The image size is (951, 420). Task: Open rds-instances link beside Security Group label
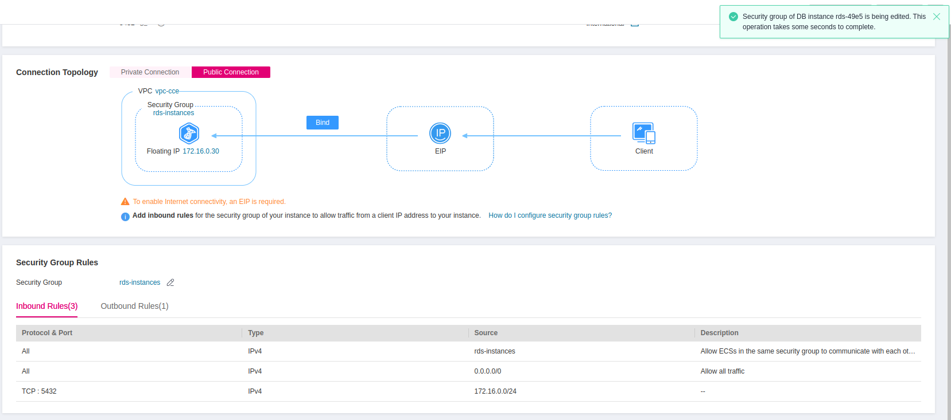coord(139,282)
